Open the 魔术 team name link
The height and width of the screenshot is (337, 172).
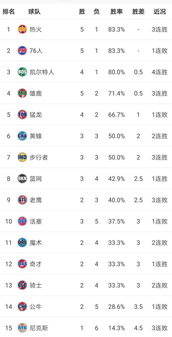click(x=36, y=243)
